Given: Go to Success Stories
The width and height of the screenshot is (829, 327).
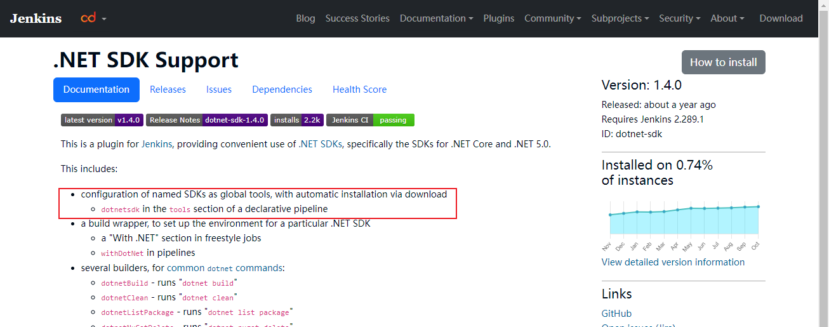Looking at the screenshot, I should coord(357,18).
